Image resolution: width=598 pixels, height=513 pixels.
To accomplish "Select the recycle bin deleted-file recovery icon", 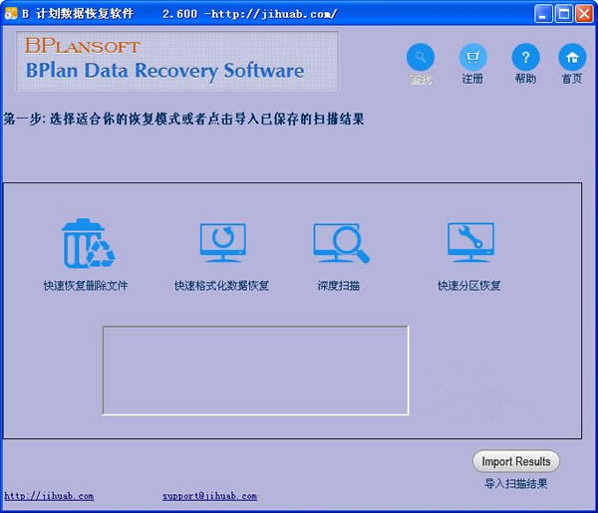I will click(87, 245).
